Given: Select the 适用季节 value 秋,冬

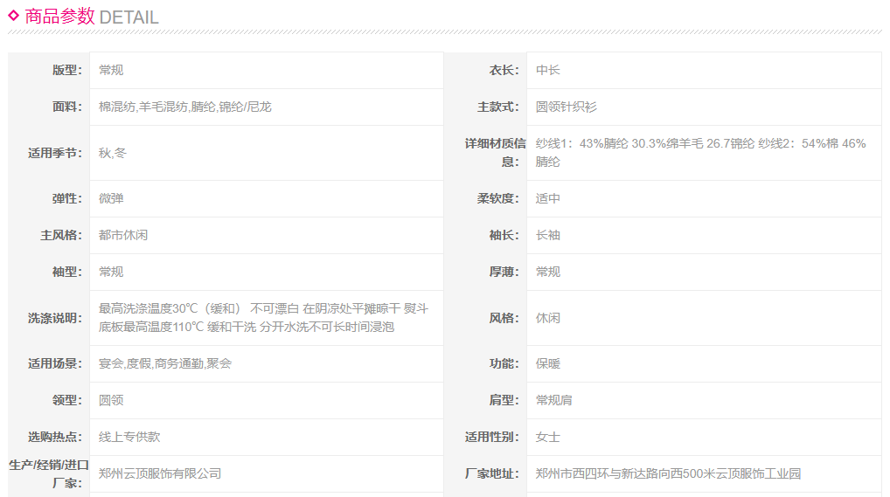Looking at the screenshot, I should pyautogui.click(x=113, y=153).
